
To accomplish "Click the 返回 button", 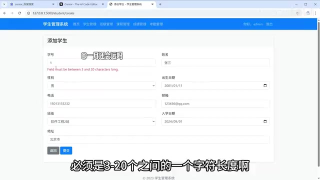I will coord(53,150).
